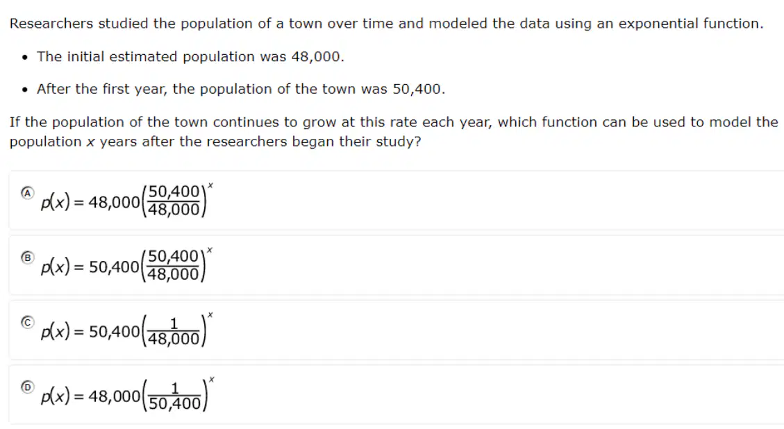Click the exponent x in choice D
Image resolution: width=784 pixels, height=429 pixels.
coord(212,380)
